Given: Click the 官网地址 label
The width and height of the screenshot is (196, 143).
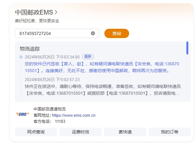Looking at the screenshot, I should [x=42, y=115].
